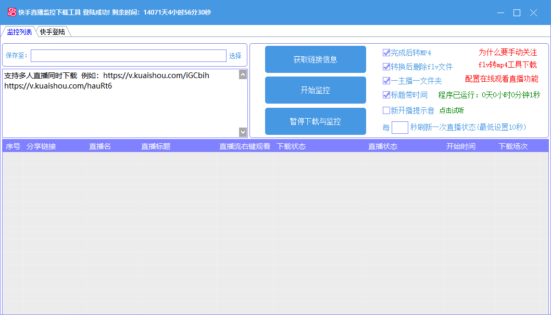Click the text area scroll up arrow
This screenshot has height=315, width=551.
pyautogui.click(x=243, y=75)
